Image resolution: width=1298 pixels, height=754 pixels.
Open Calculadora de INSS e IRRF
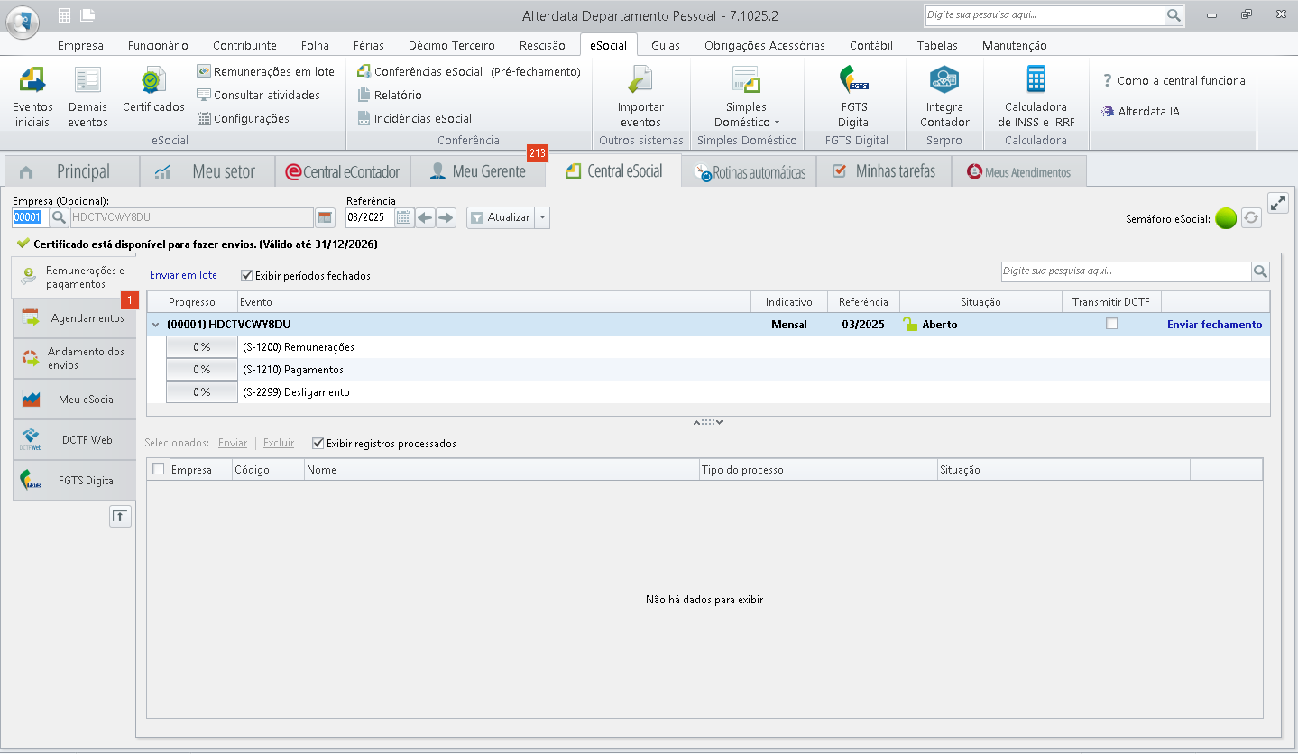click(1036, 97)
